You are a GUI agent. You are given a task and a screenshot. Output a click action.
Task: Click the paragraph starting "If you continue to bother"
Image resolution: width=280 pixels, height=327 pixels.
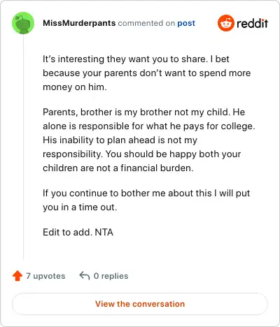coord(146,200)
